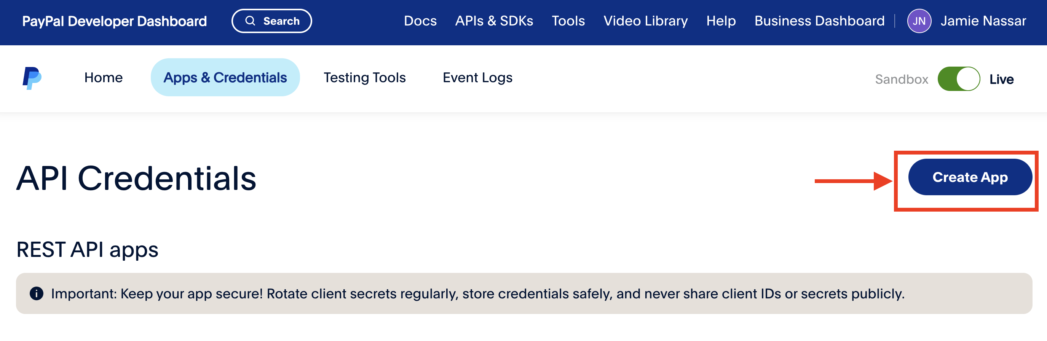Screen dimensions: 1047x341
Task: Click the search magnifier icon
Action: click(x=251, y=21)
